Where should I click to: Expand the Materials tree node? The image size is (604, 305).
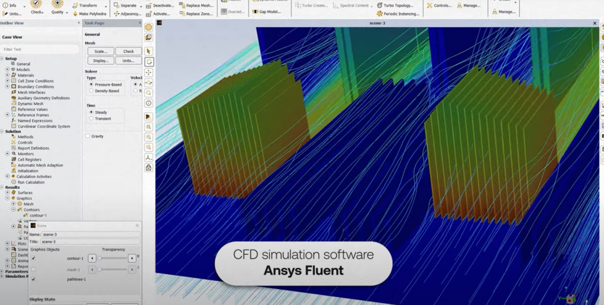pyautogui.click(x=7, y=75)
